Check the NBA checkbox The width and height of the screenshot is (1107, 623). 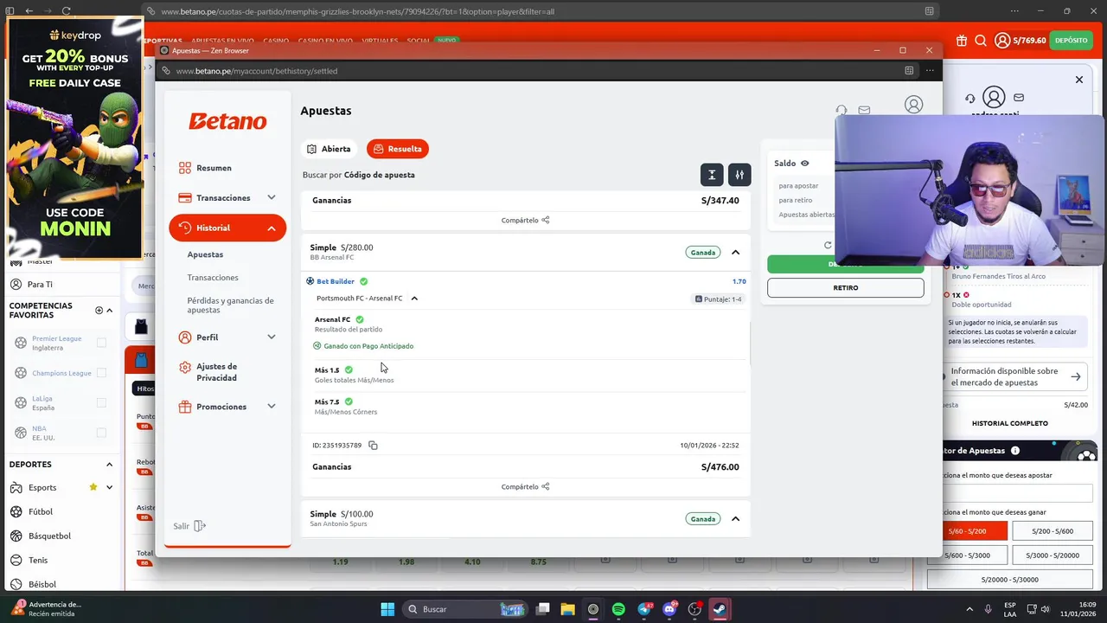(101, 433)
